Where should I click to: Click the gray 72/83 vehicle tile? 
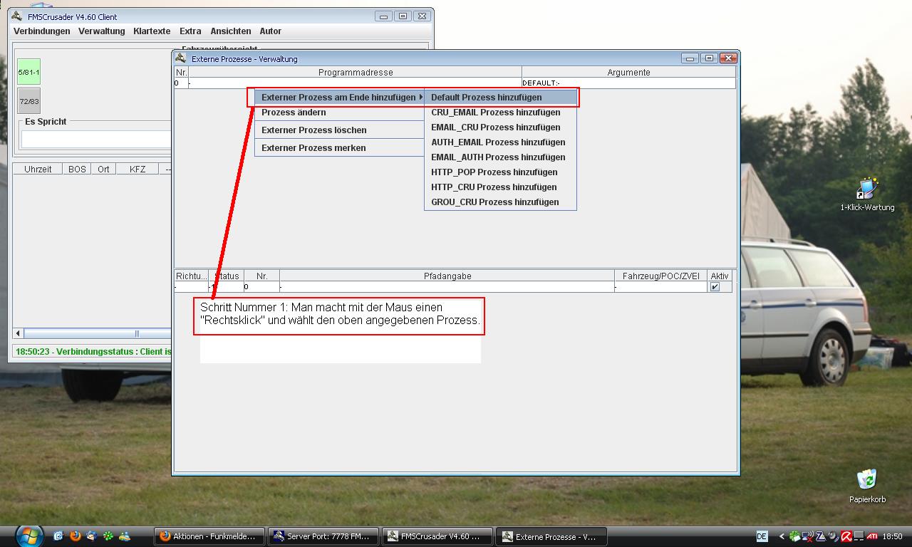coord(29,101)
